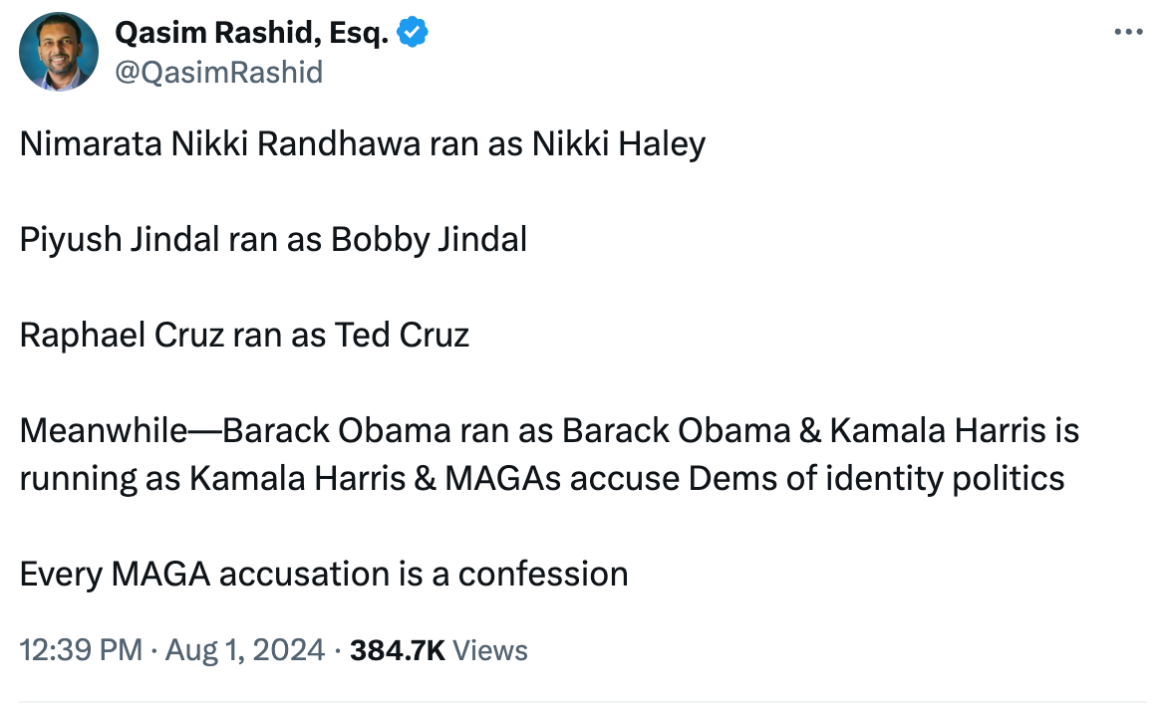Click the Raphael Cruz tweet line
Image resolution: width=1168 pixels, height=707 pixels.
pyautogui.click(x=244, y=335)
